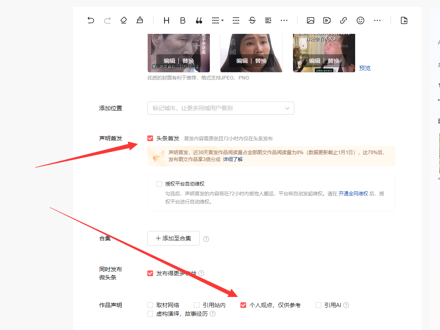Check the 取材网络 checkbox

pos(150,305)
